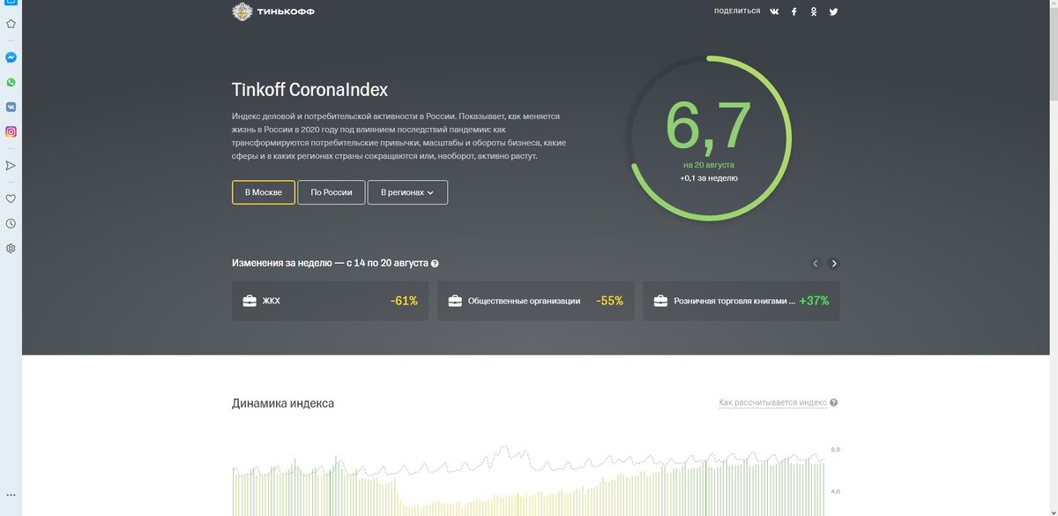The height and width of the screenshot is (516, 1058).
Task: Click the Tinkoff logo in the header
Action: coord(272,11)
